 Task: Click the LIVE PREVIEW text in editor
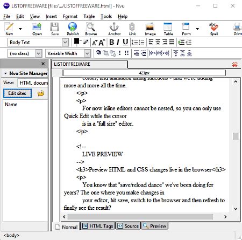[102, 154]
